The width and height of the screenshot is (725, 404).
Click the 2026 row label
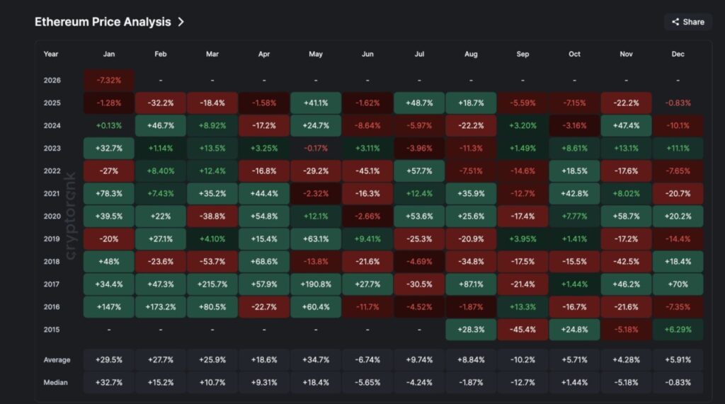point(52,81)
